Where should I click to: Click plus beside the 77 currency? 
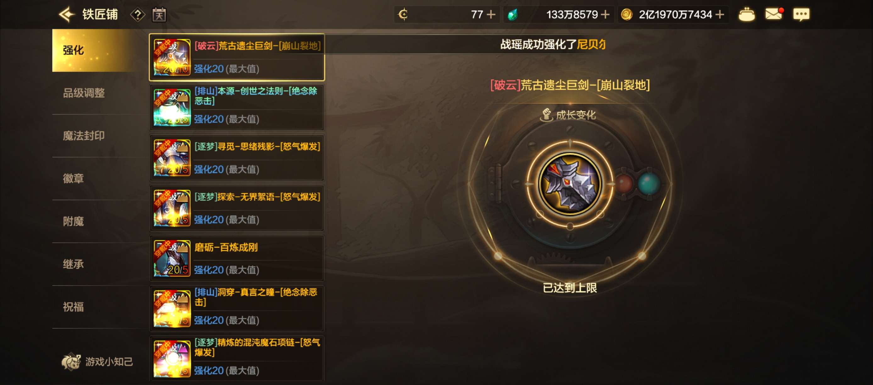491,14
